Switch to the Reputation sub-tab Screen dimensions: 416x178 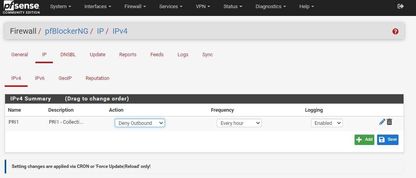[x=97, y=78]
